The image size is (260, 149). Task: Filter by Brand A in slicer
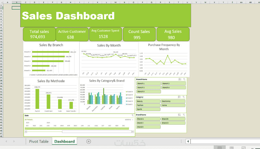coord(148,119)
